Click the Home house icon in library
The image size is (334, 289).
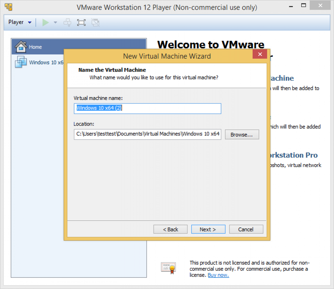[x=21, y=47]
